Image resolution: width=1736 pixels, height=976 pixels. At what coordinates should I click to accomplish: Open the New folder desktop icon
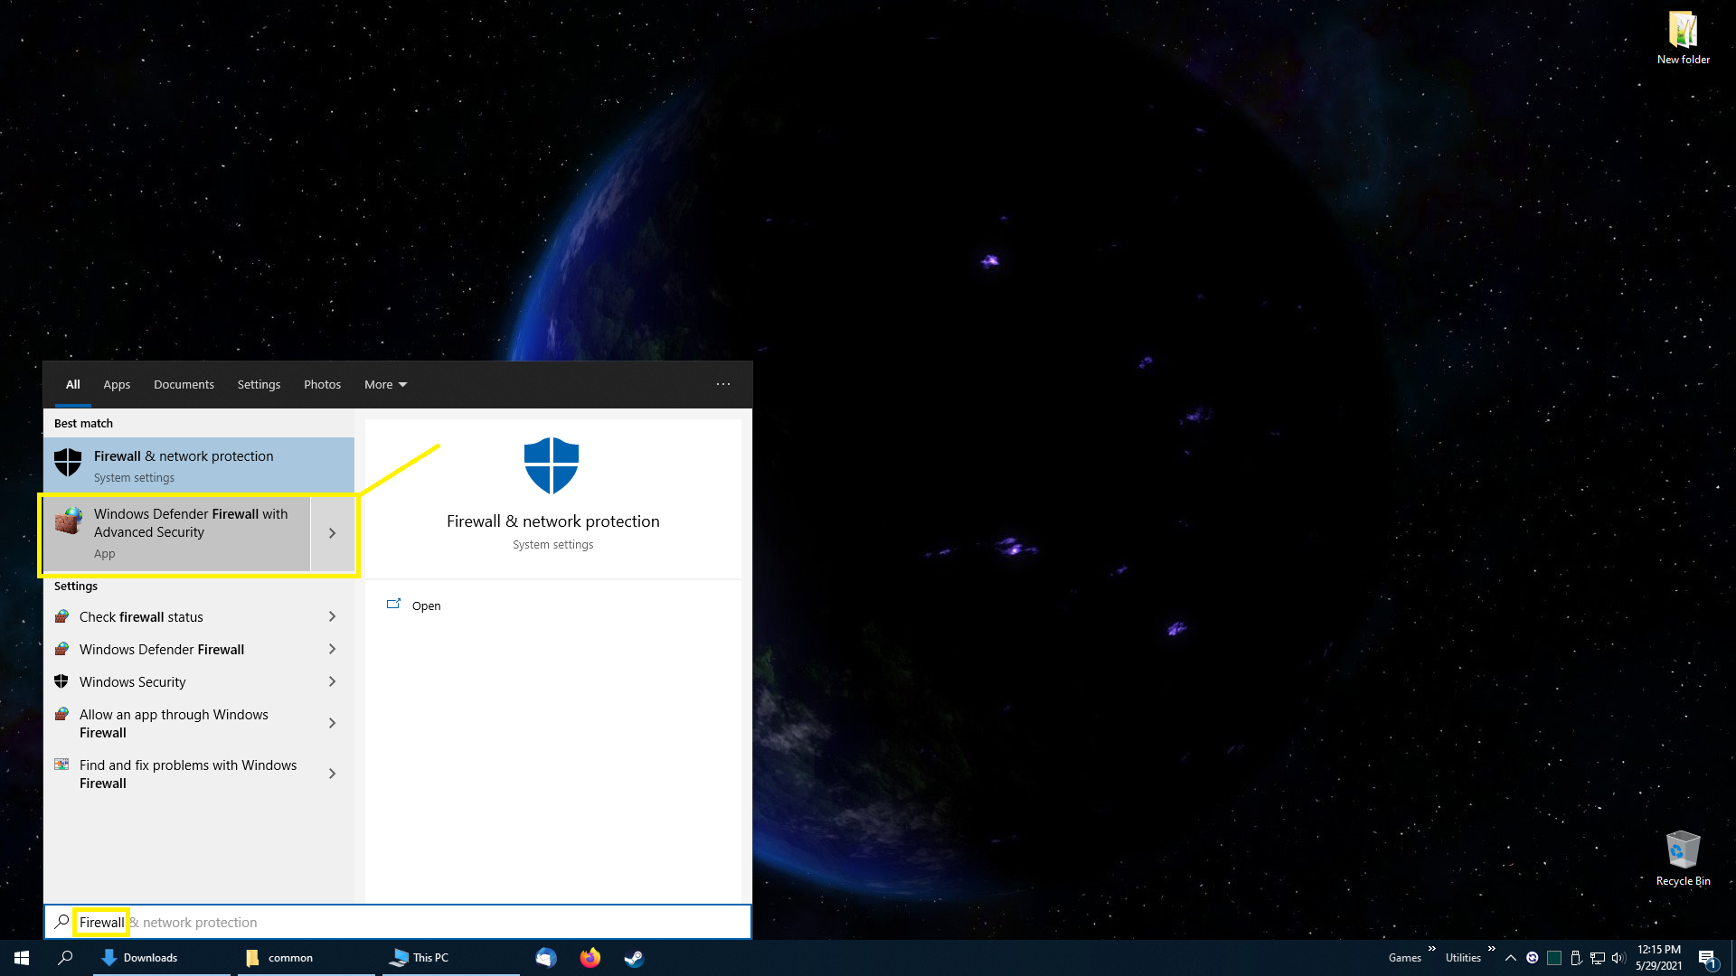[1683, 38]
